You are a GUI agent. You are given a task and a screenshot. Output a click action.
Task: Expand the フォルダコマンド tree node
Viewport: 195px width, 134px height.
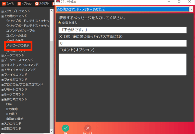click(x=2, y=80)
